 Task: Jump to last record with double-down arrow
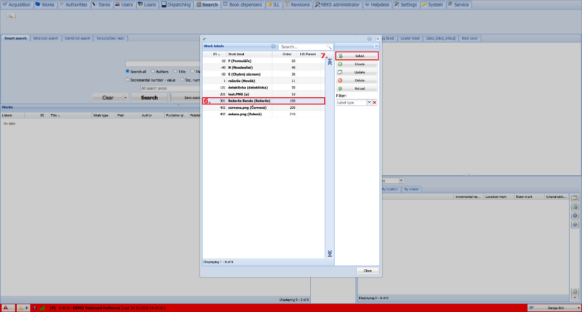[329, 253]
